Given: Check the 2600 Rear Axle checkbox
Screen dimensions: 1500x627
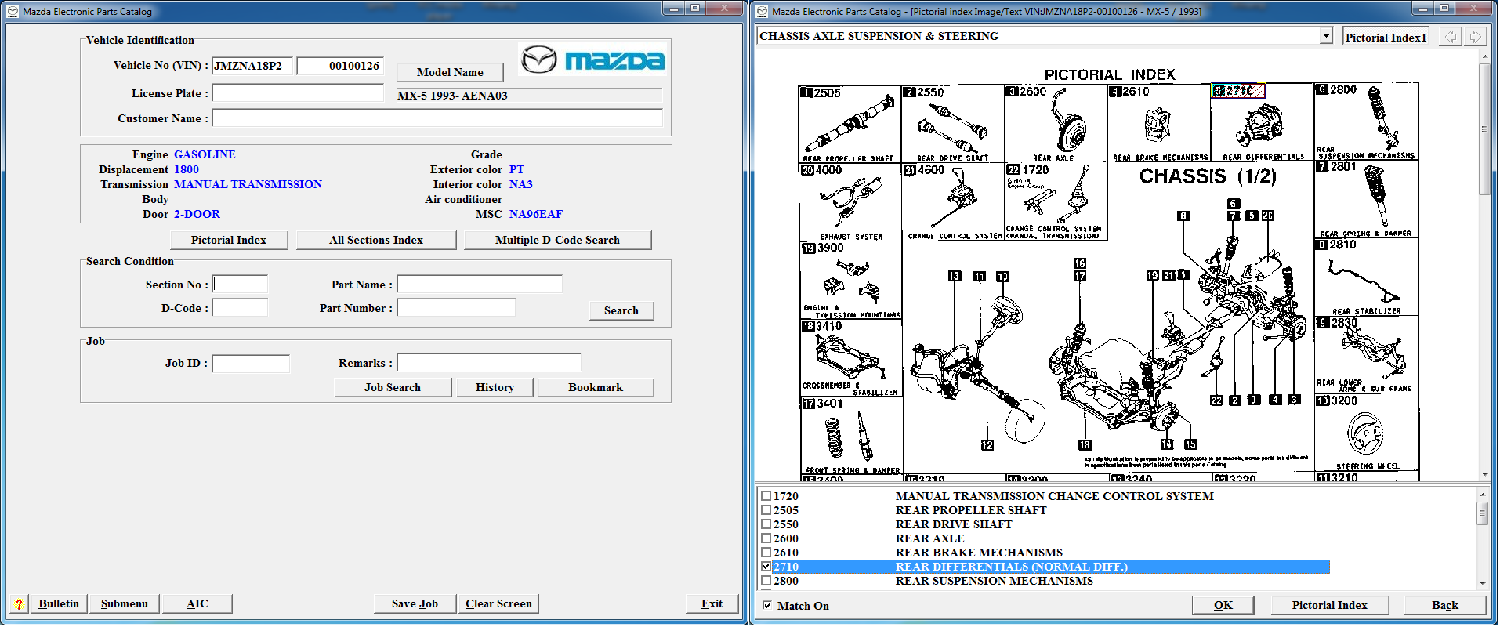Looking at the screenshot, I should pos(766,538).
